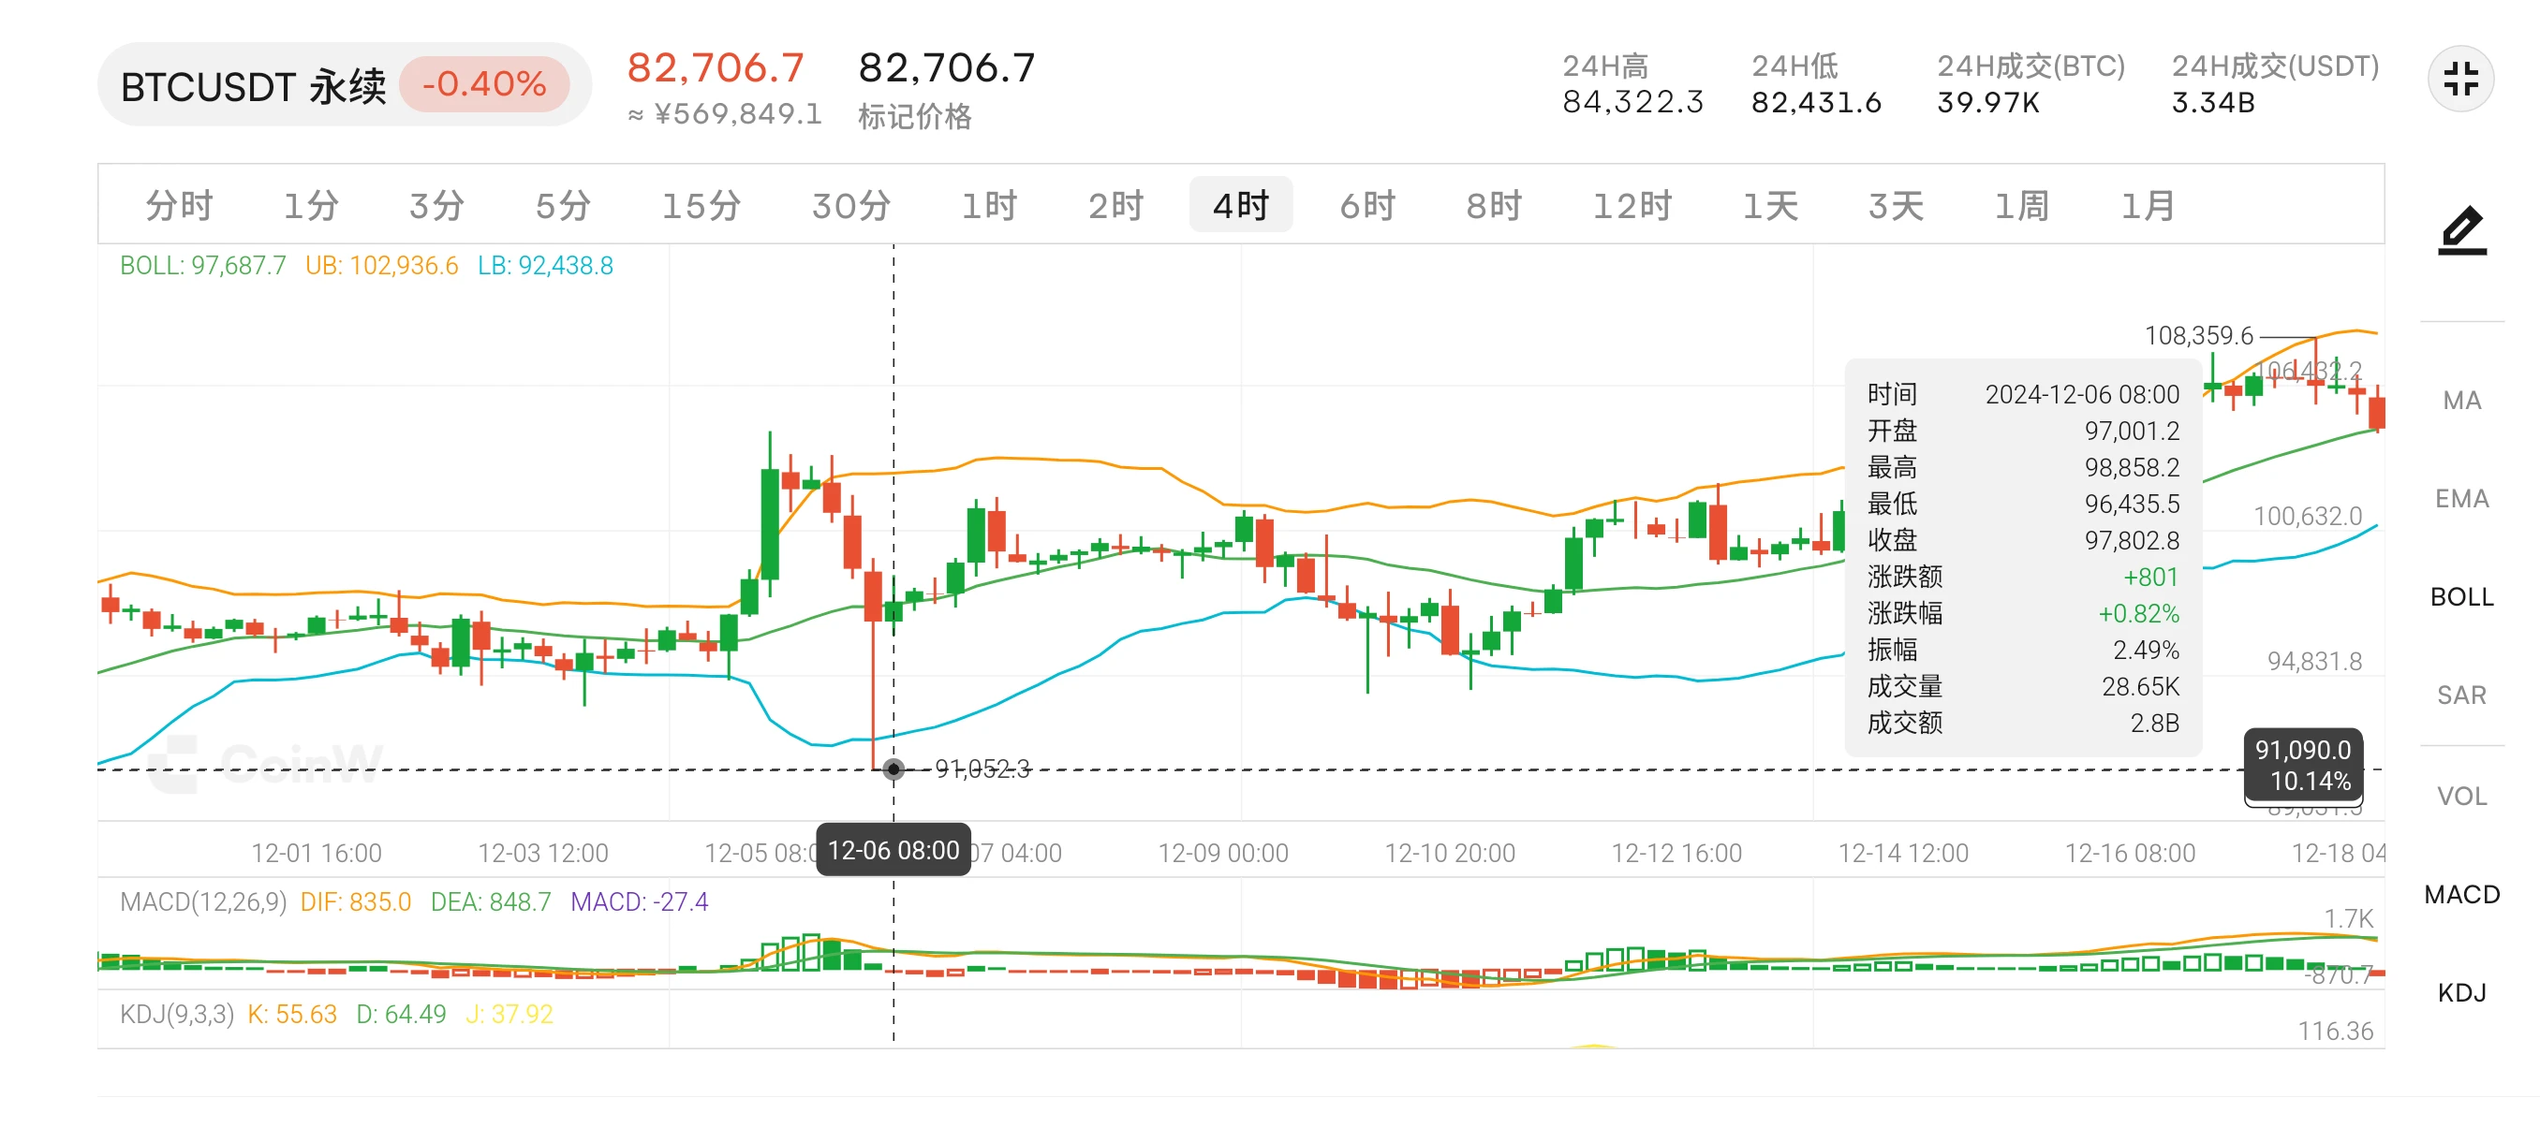This screenshot has width=2540, height=1142.
Task: Select the 12时 timeframe
Action: 1632,205
